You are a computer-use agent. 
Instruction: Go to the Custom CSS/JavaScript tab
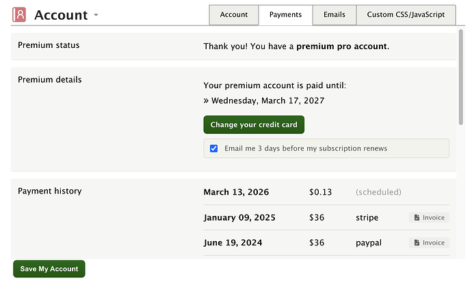[x=406, y=14]
